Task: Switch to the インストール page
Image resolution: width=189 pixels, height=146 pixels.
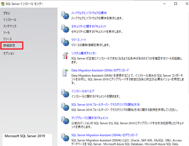Action: (10, 20)
